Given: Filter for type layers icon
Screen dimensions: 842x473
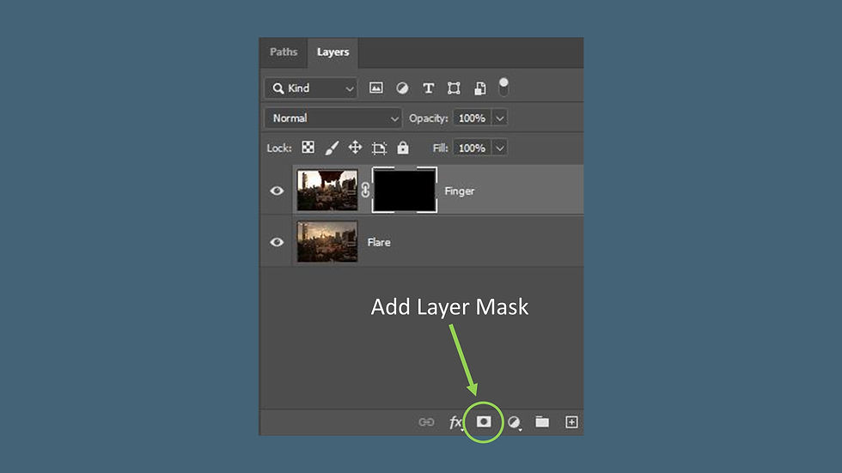Looking at the screenshot, I should (x=428, y=88).
